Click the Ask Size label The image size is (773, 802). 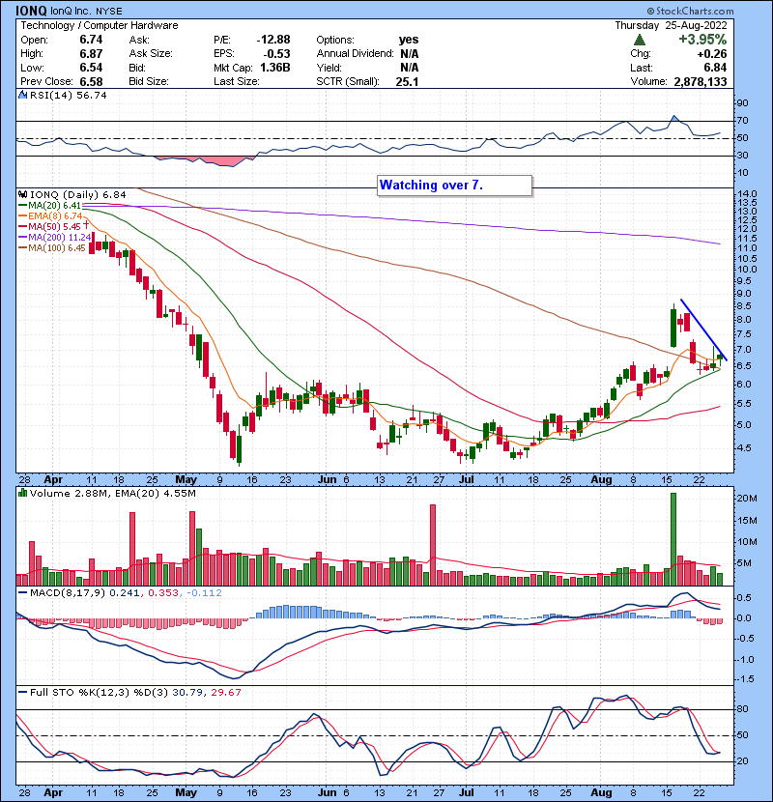click(151, 54)
